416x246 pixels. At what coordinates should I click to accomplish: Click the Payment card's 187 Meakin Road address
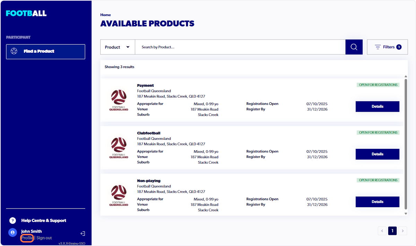pos(172,96)
